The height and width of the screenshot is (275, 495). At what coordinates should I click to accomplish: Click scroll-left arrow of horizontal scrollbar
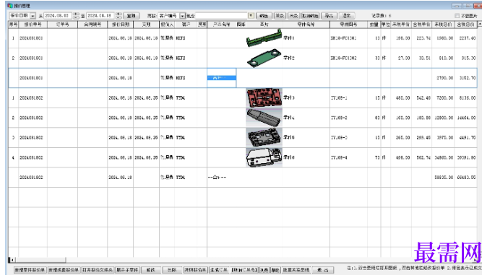12,260
